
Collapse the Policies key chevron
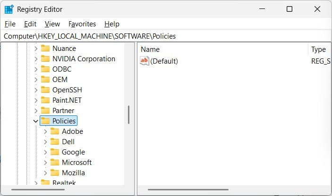36,121
